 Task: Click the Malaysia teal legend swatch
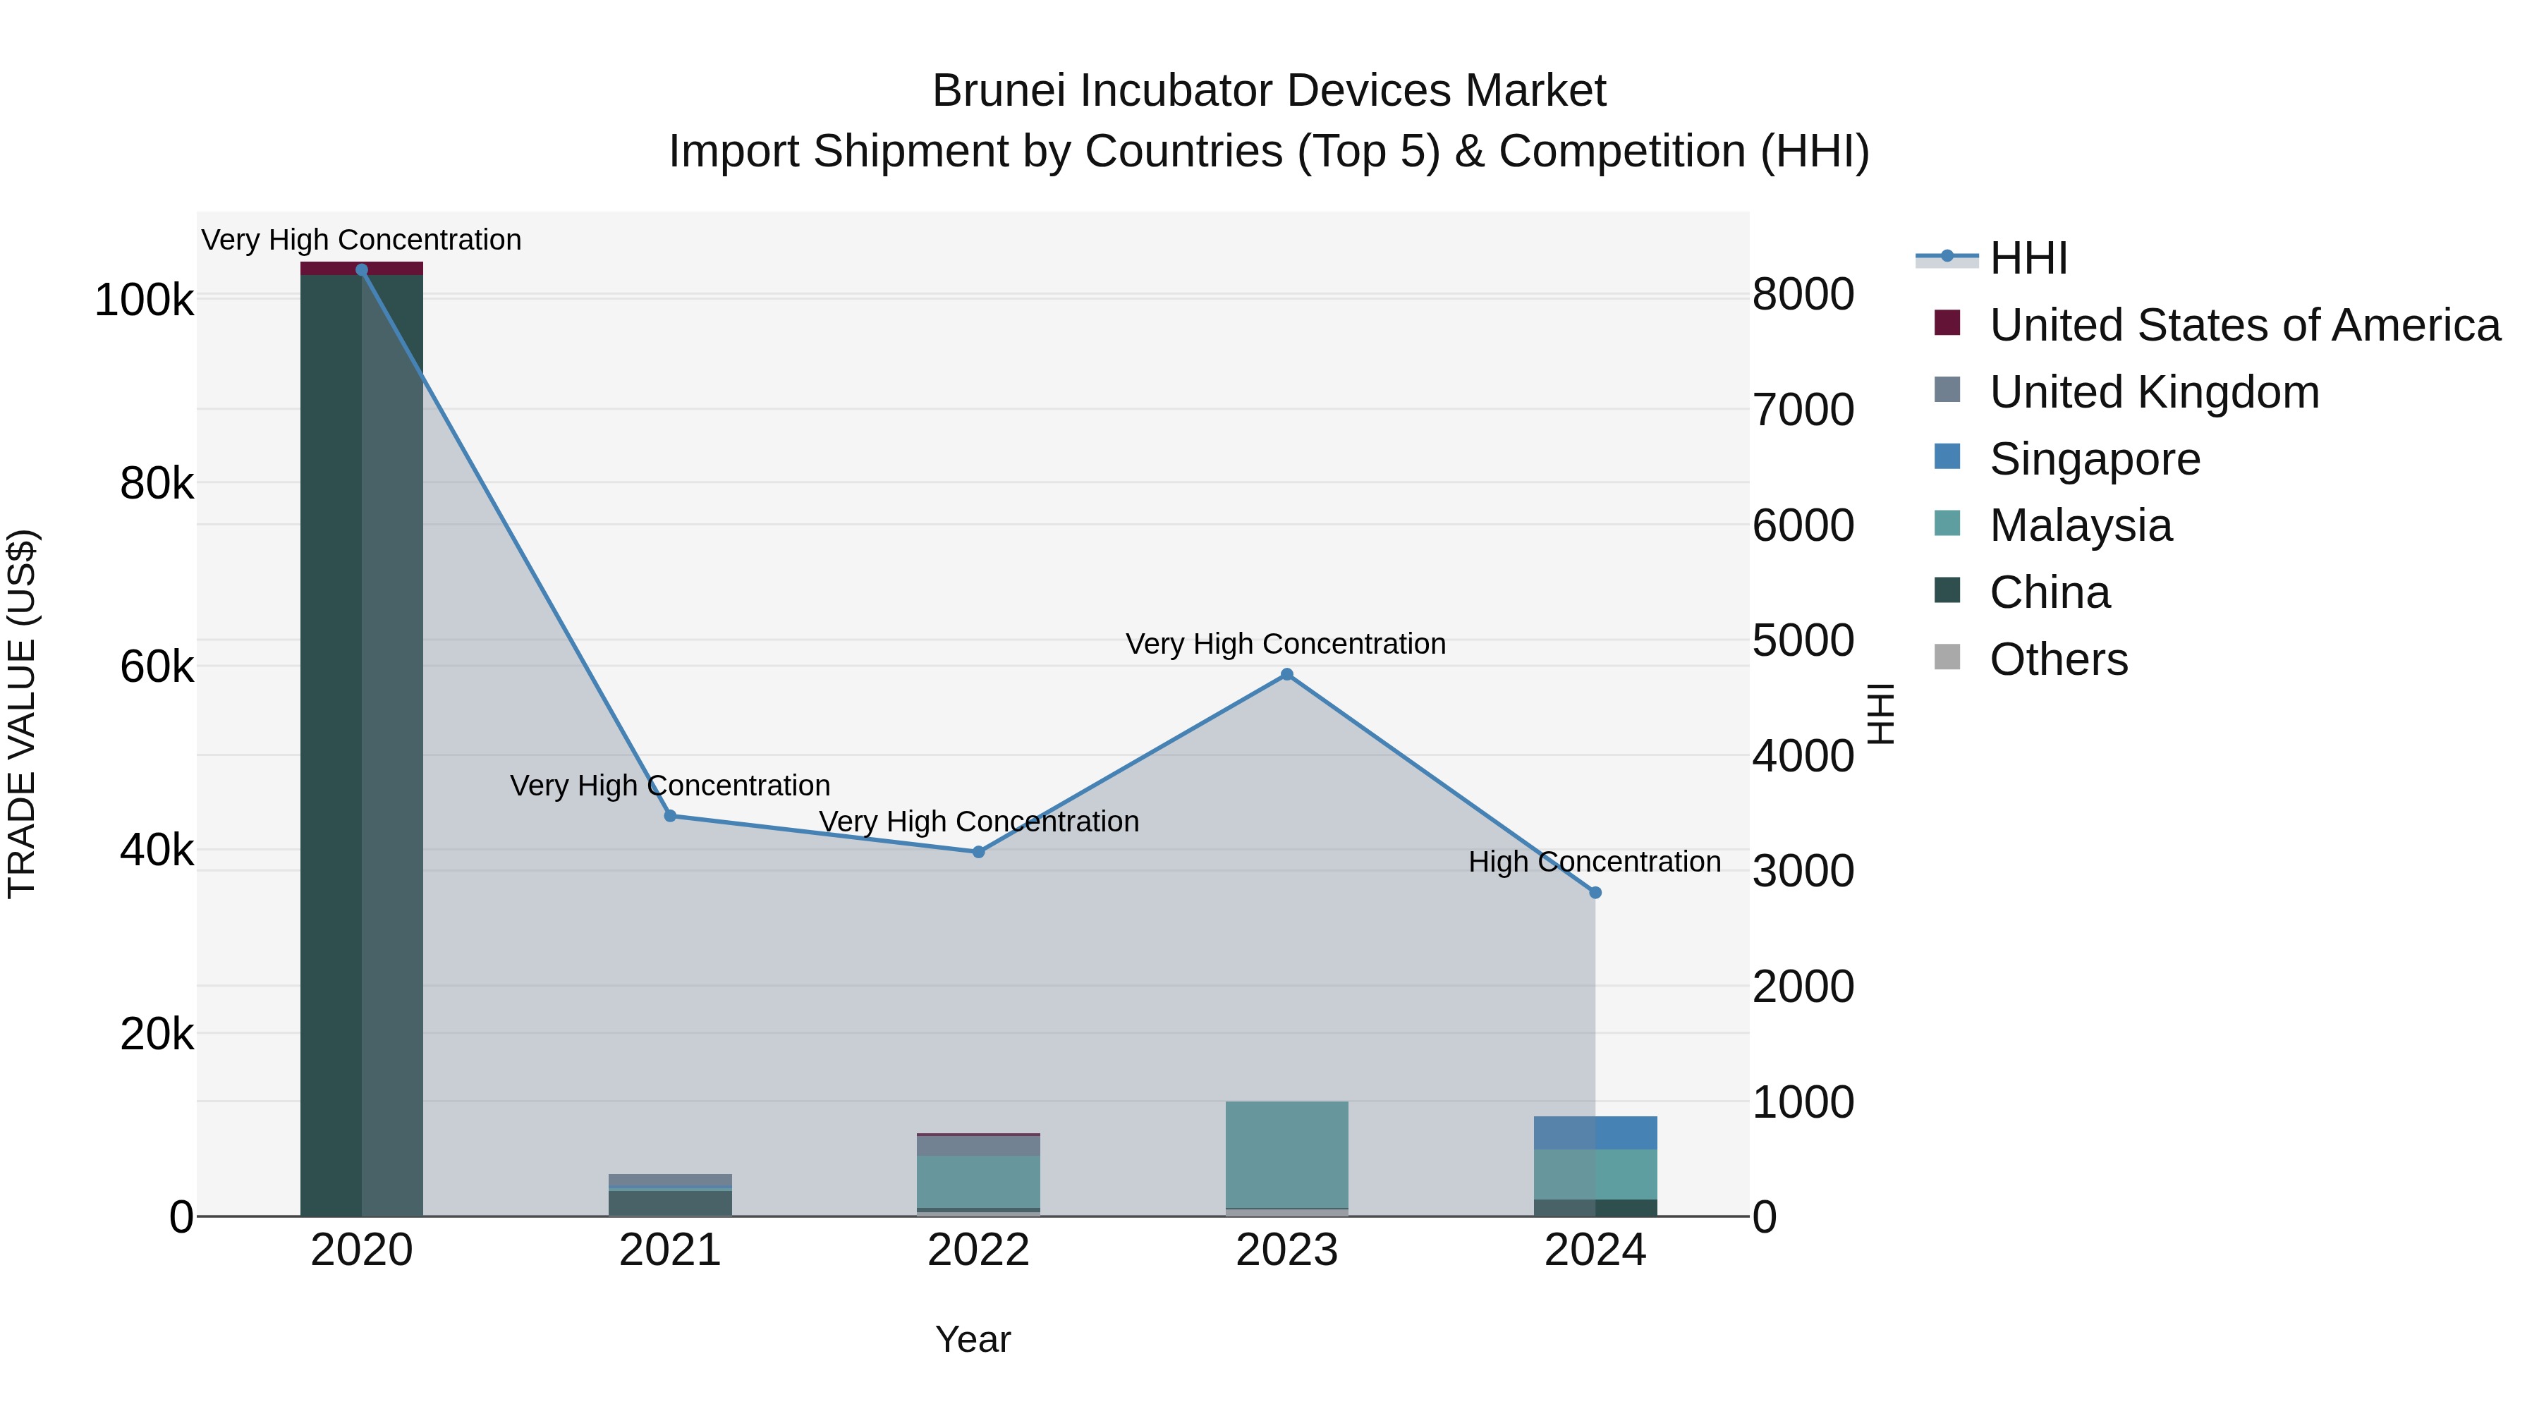1947,523
